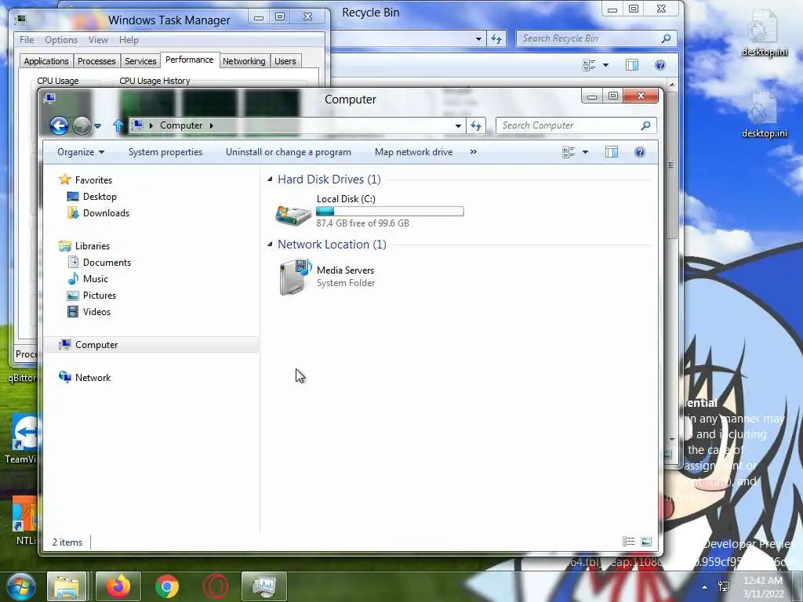The height and width of the screenshot is (602, 803).
Task: Switch to Processes tab in Task Manager
Action: point(96,61)
